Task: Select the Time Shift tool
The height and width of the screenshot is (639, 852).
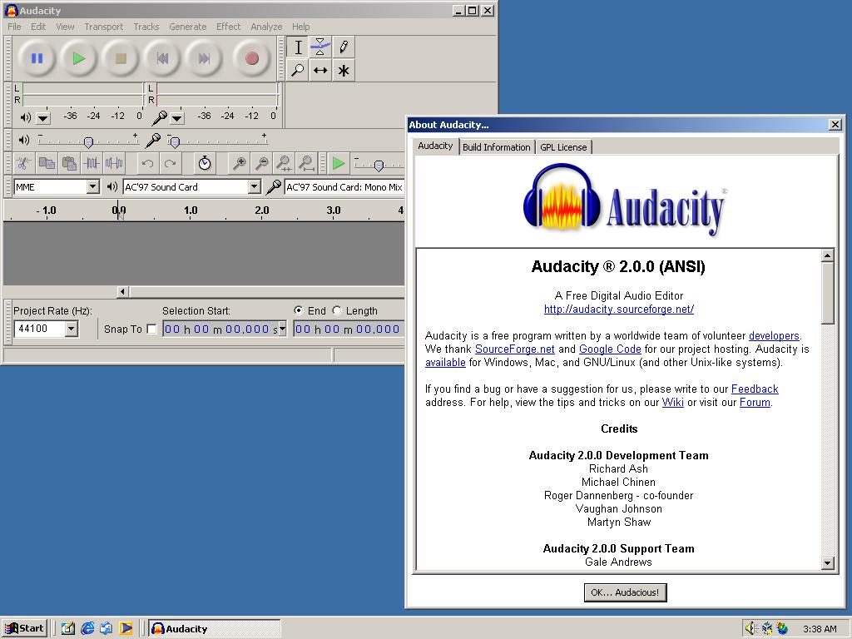Action: click(x=320, y=70)
